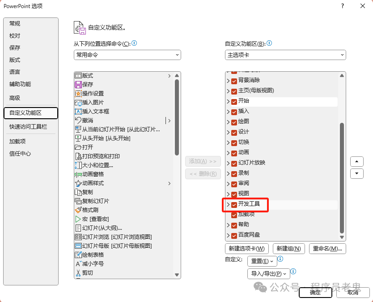The height and width of the screenshot is (302, 373).
Task: Click the 撤消 undo command icon
Action: point(78,121)
